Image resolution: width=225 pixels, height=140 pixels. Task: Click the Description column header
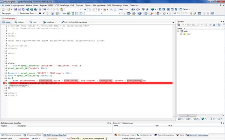(22, 126)
